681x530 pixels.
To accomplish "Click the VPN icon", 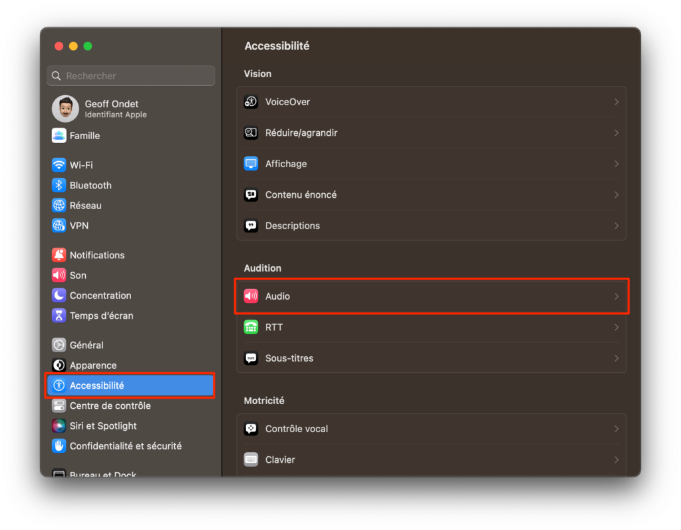I will click(59, 226).
